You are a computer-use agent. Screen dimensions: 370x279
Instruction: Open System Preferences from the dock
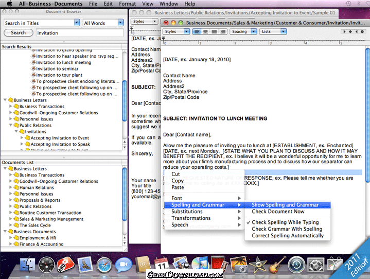pyautogui.click(x=315, y=265)
